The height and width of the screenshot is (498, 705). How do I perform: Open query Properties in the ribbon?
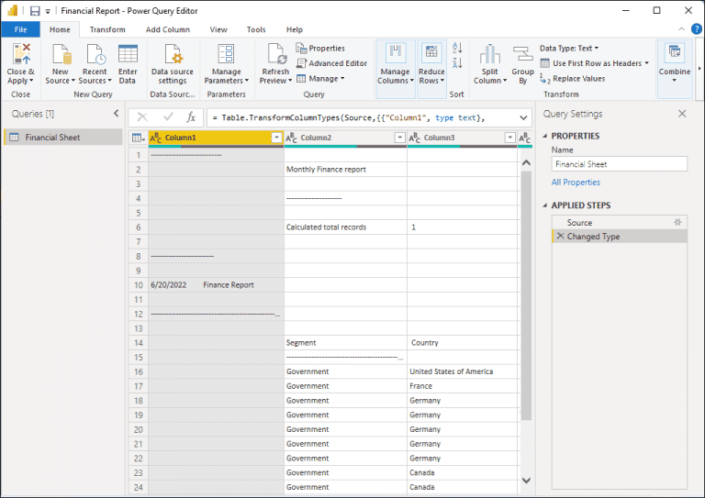tap(320, 48)
